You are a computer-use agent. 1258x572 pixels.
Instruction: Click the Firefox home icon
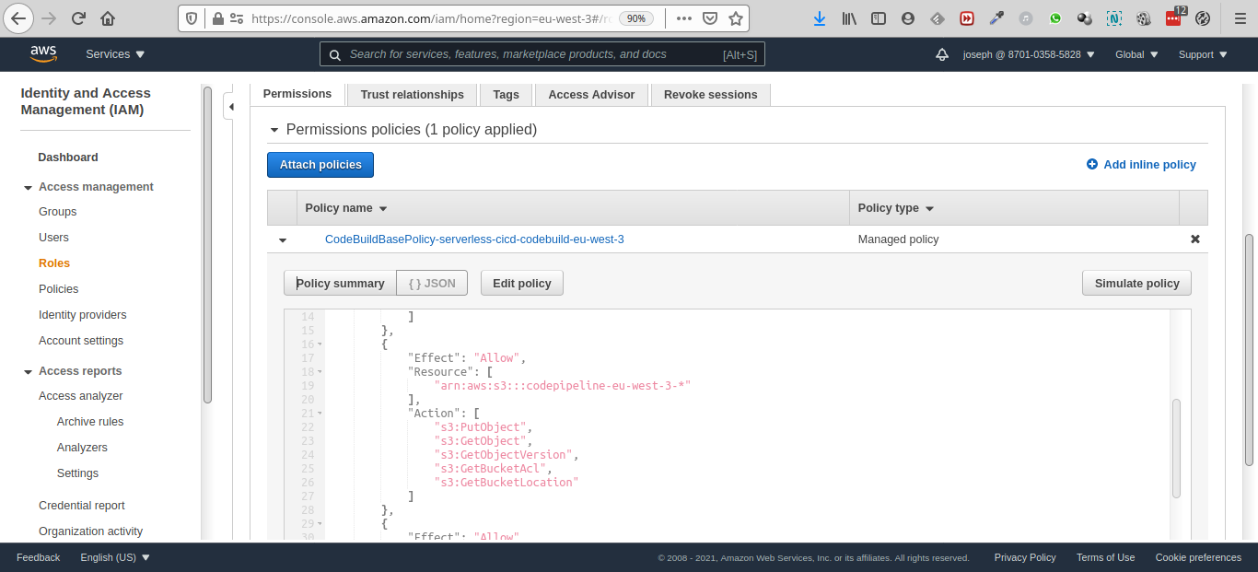point(108,18)
